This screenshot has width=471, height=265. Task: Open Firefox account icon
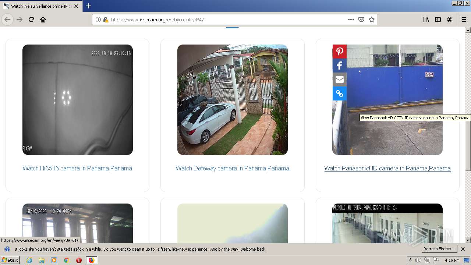[x=450, y=20]
